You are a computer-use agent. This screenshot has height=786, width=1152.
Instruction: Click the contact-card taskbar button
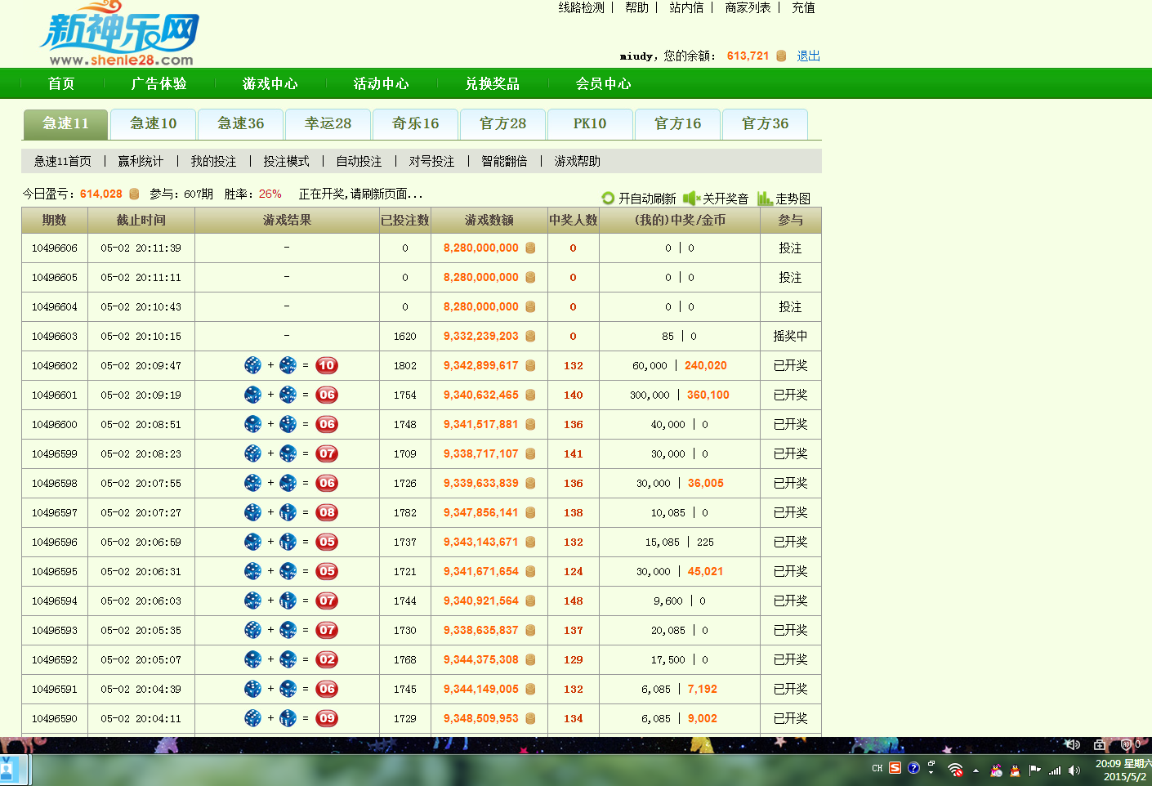15,770
